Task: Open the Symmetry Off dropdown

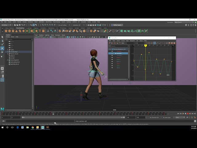Action: tap(77, 25)
